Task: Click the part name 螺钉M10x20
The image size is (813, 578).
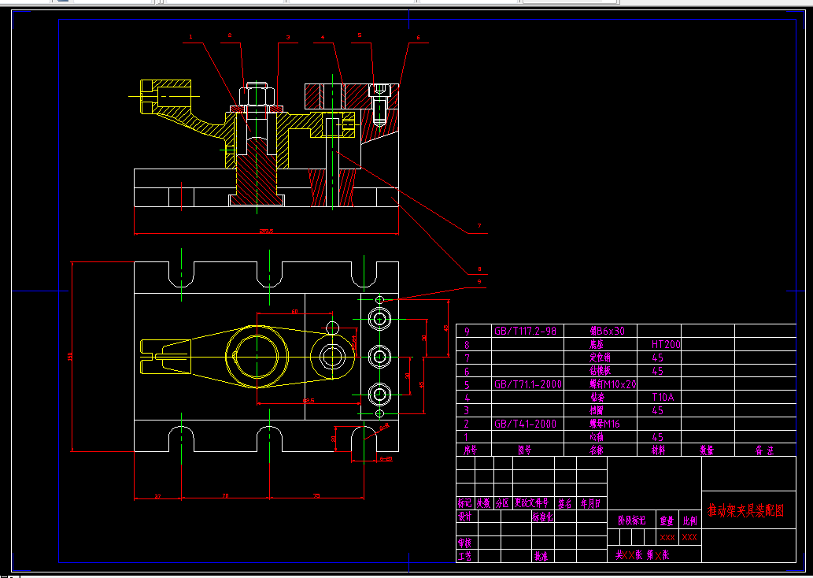Action: (x=613, y=384)
